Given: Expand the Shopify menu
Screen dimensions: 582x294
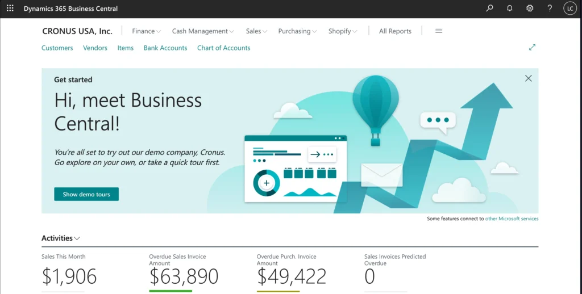Looking at the screenshot, I should [x=343, y=31].
